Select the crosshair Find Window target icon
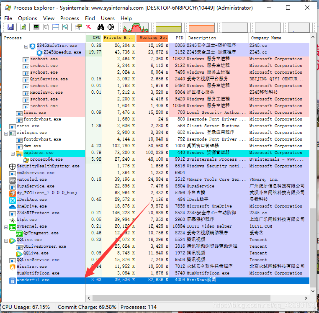This screenshot has height=313, width=319. [111, 27]
